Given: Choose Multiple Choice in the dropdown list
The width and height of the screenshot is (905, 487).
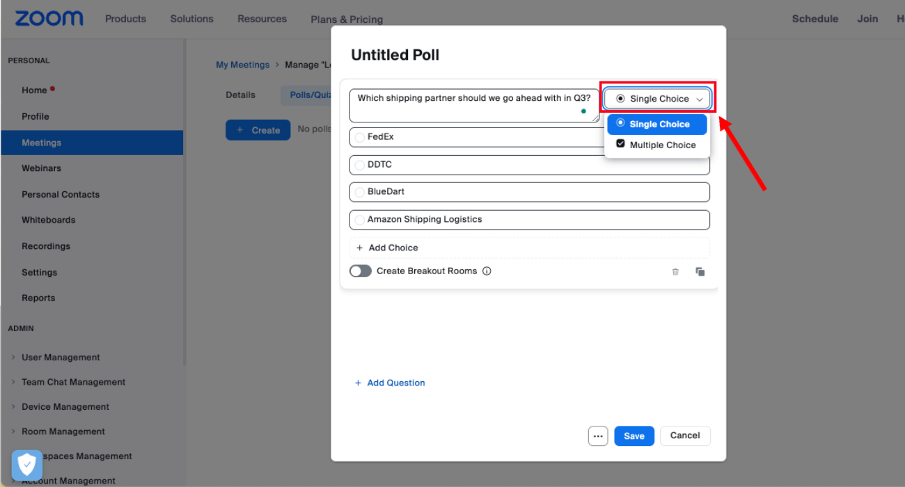Looking at the screenshot, I should [657, 145].
